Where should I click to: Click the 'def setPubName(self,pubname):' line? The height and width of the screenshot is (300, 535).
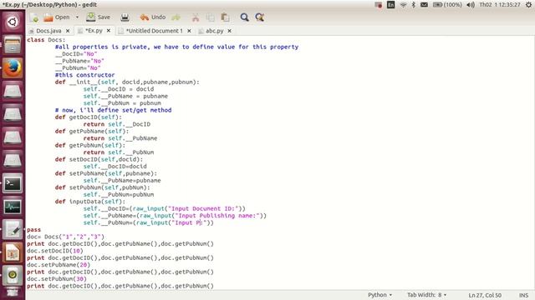106,173
